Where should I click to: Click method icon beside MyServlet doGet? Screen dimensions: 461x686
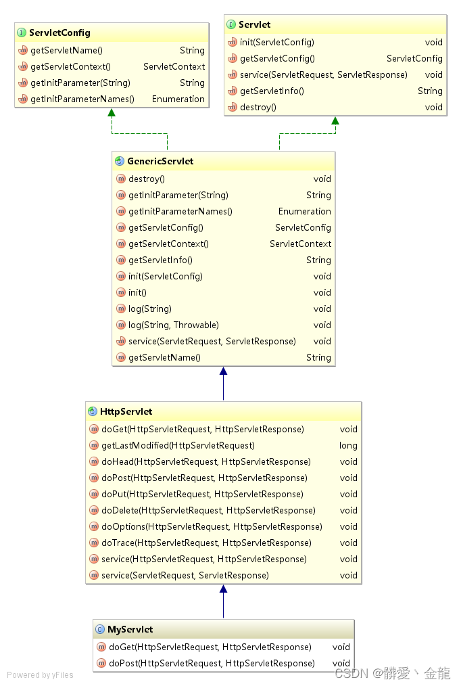(101, 647)
